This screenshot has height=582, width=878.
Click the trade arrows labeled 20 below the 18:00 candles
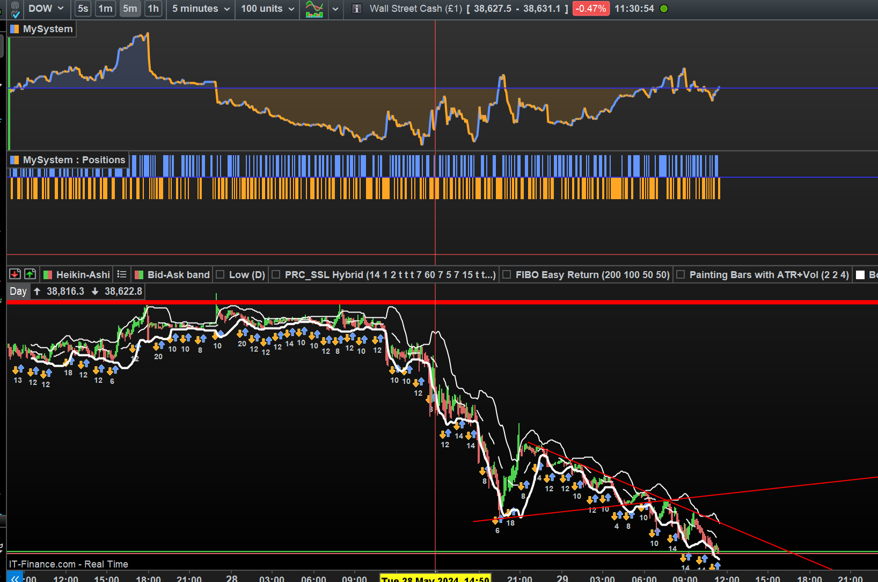click(x=159, y=346)
